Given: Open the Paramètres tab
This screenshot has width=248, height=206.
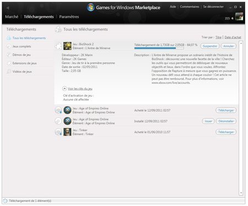Looking at the screenshot, I should coord(69,17).
